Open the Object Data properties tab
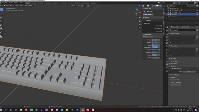This screenshot has height=112, width=199. coord(167,64)
